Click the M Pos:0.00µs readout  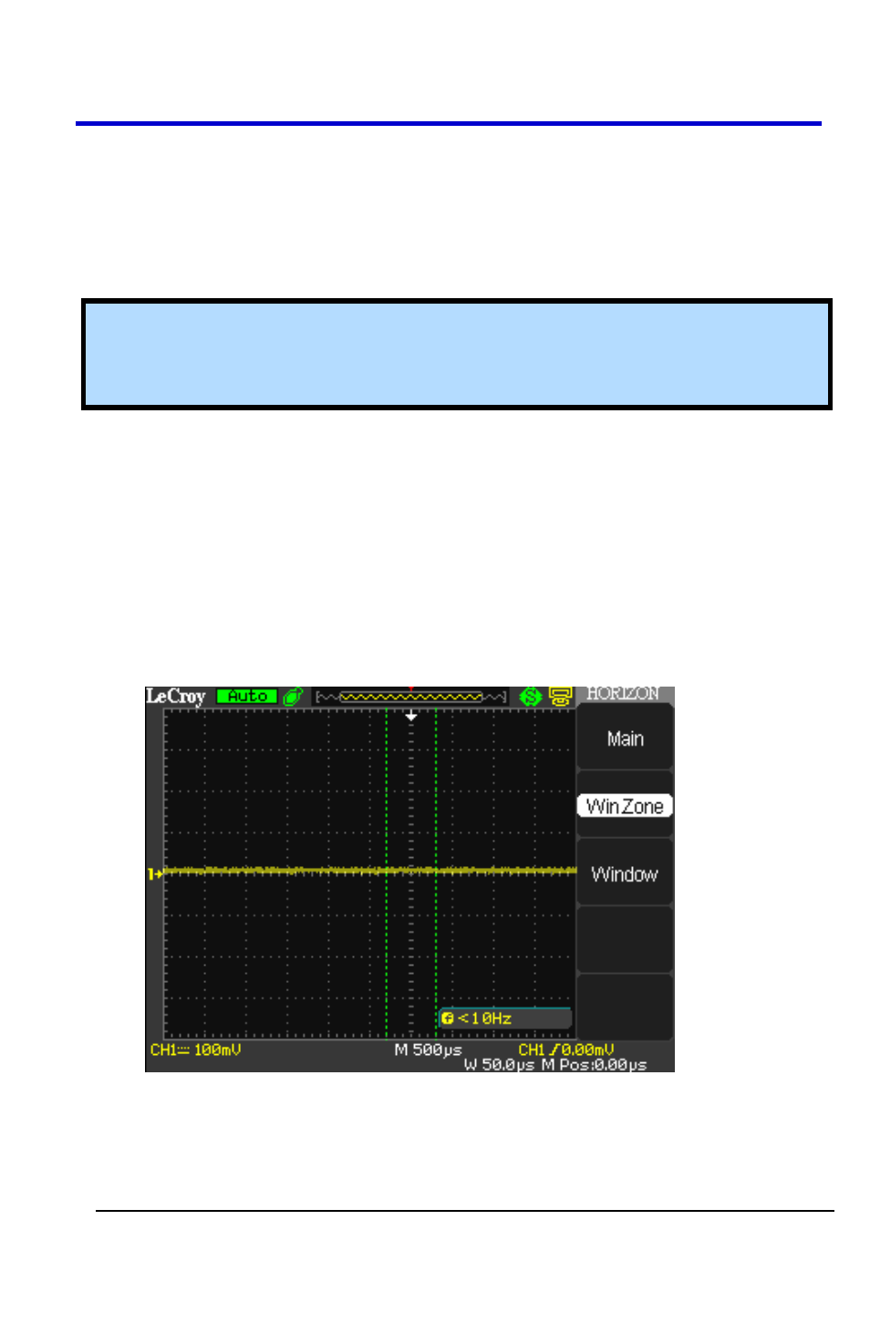[594, 1064]
